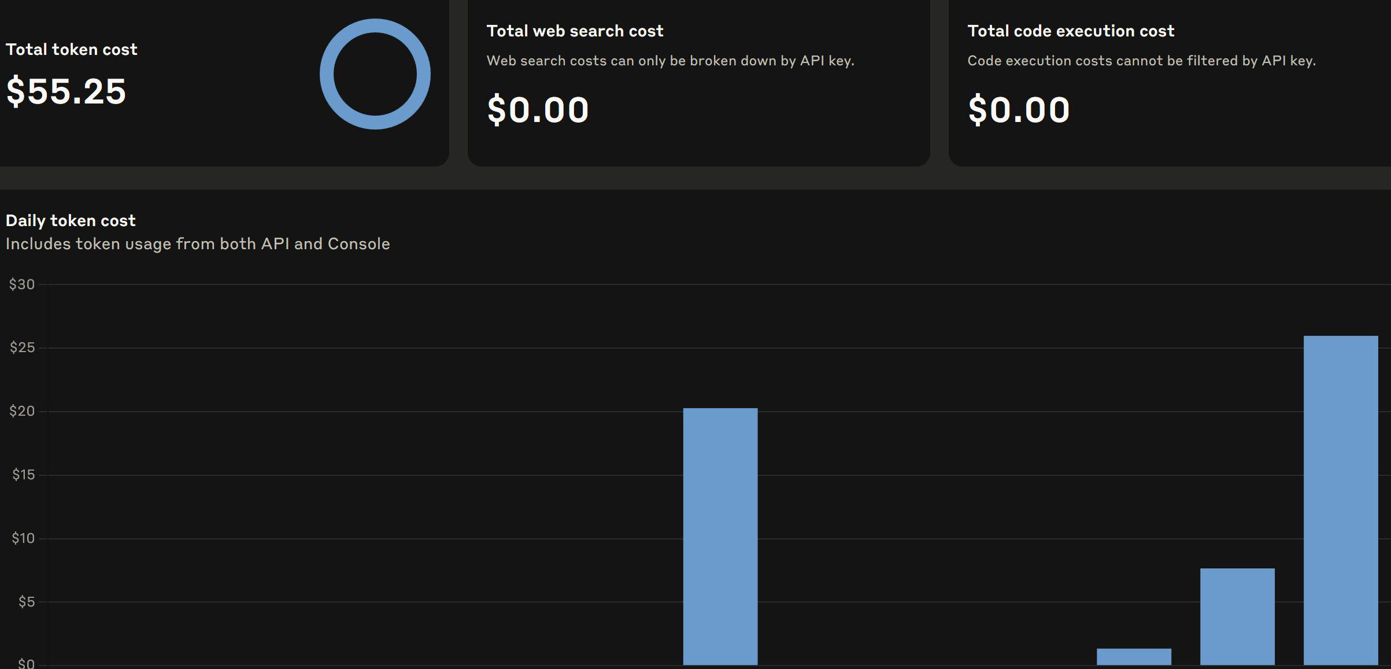This screenshot has width=1391, height=669.
Task: Click the $5 y-axis label
Action: pyautogui.click(x=27, y=602)
